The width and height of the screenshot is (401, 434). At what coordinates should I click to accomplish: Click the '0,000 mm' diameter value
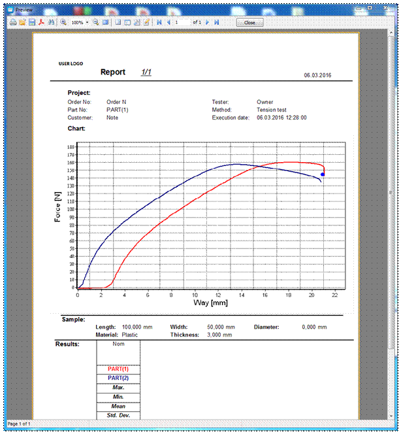314,327
